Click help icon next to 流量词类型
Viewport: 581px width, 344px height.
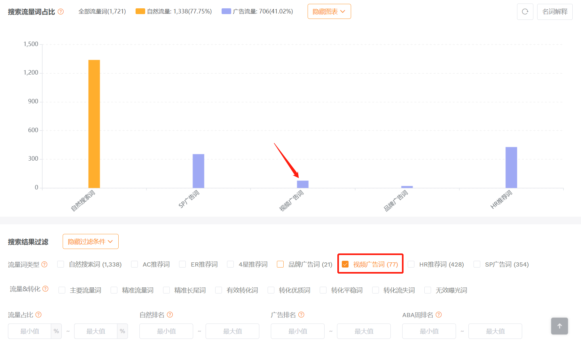click(44, 264)
